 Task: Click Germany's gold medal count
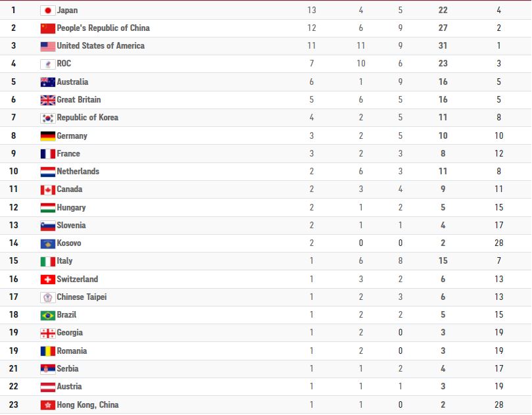pos(312,136)
